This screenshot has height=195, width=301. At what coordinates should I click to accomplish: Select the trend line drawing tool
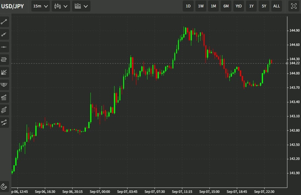pyautogui.click(x=4, y=22)
